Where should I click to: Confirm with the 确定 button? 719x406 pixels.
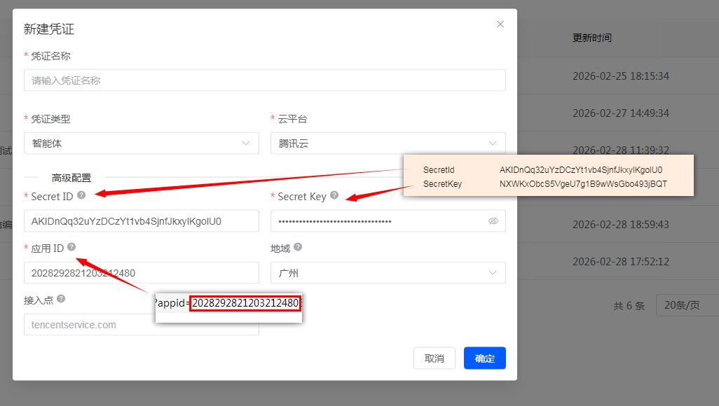484,358
